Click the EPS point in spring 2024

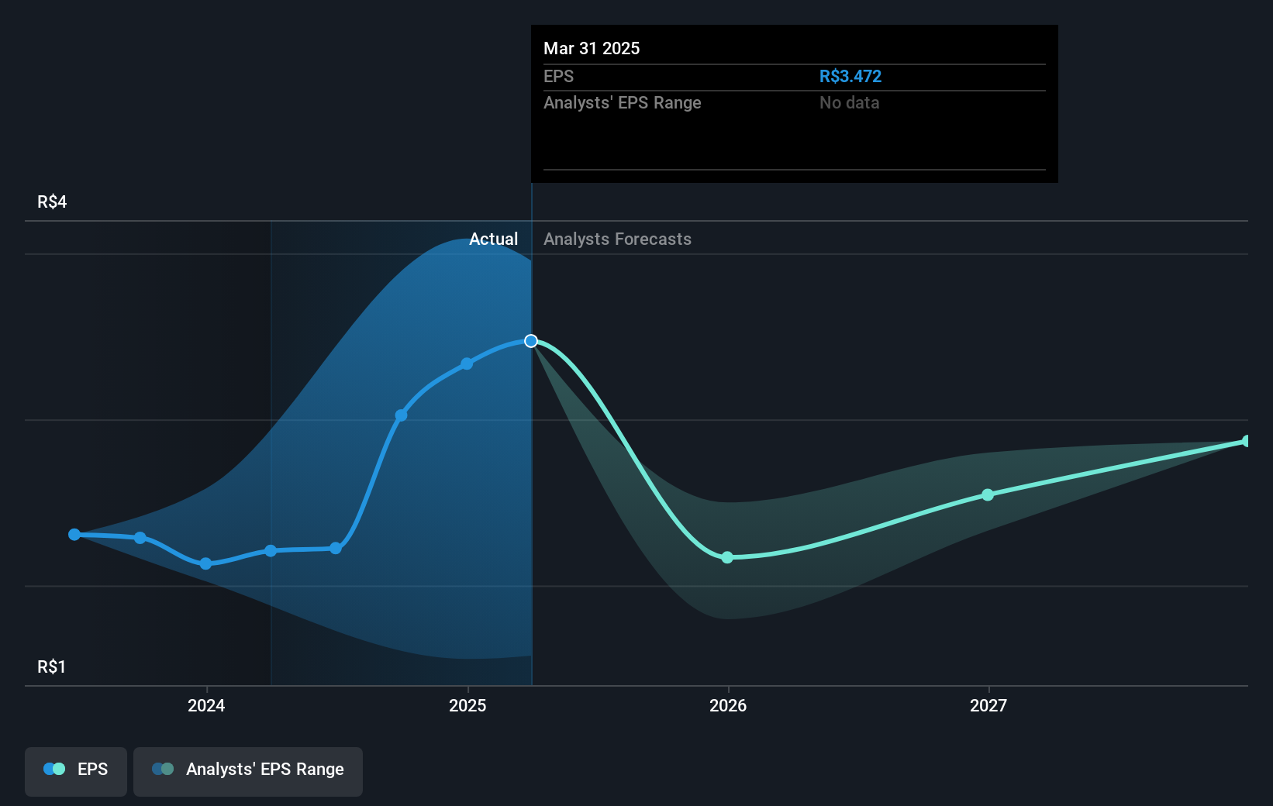click(271, 551)
